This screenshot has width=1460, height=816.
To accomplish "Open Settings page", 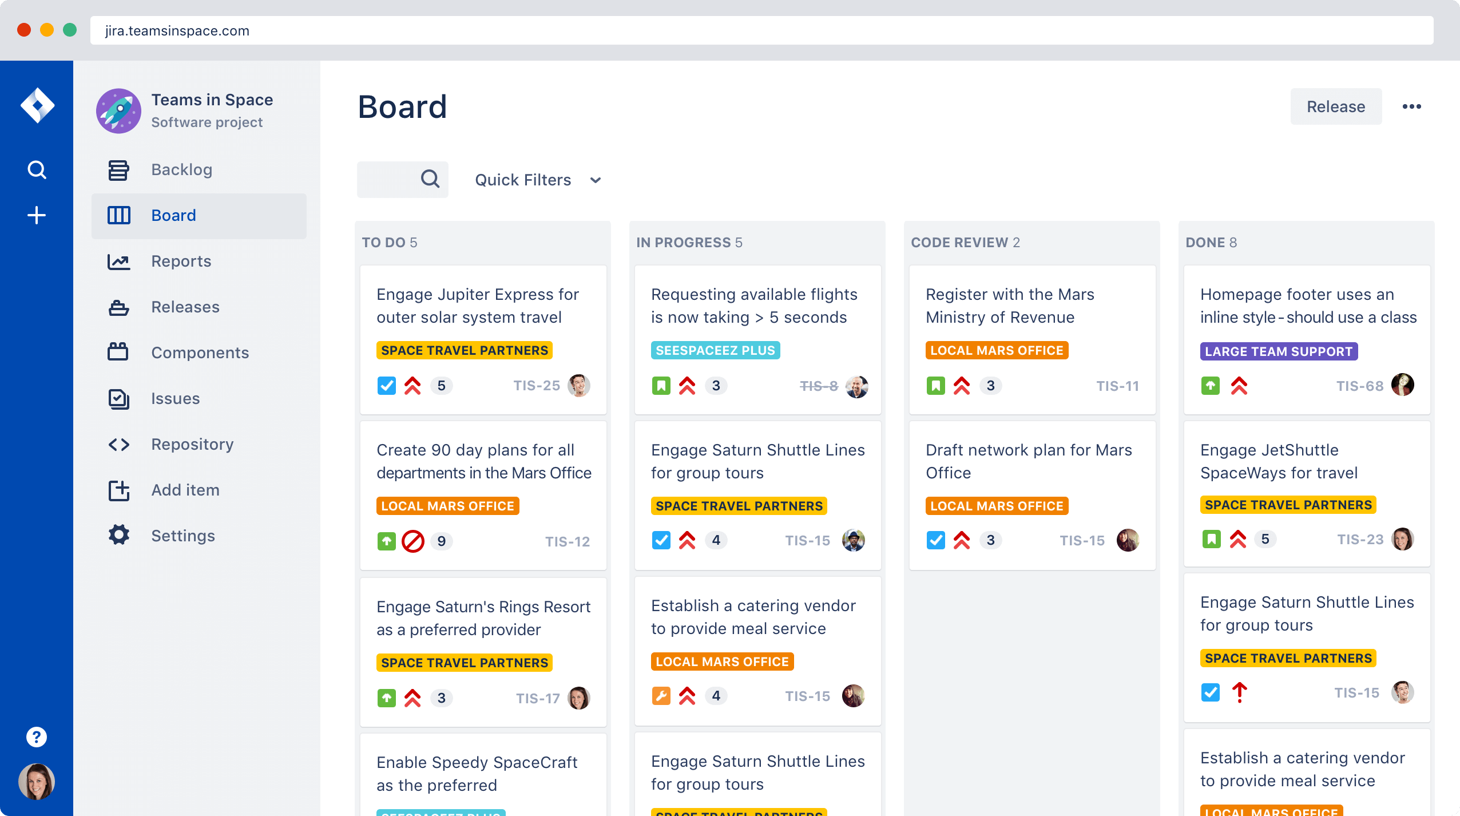I will pyautogui.click(x=182, y=534).
